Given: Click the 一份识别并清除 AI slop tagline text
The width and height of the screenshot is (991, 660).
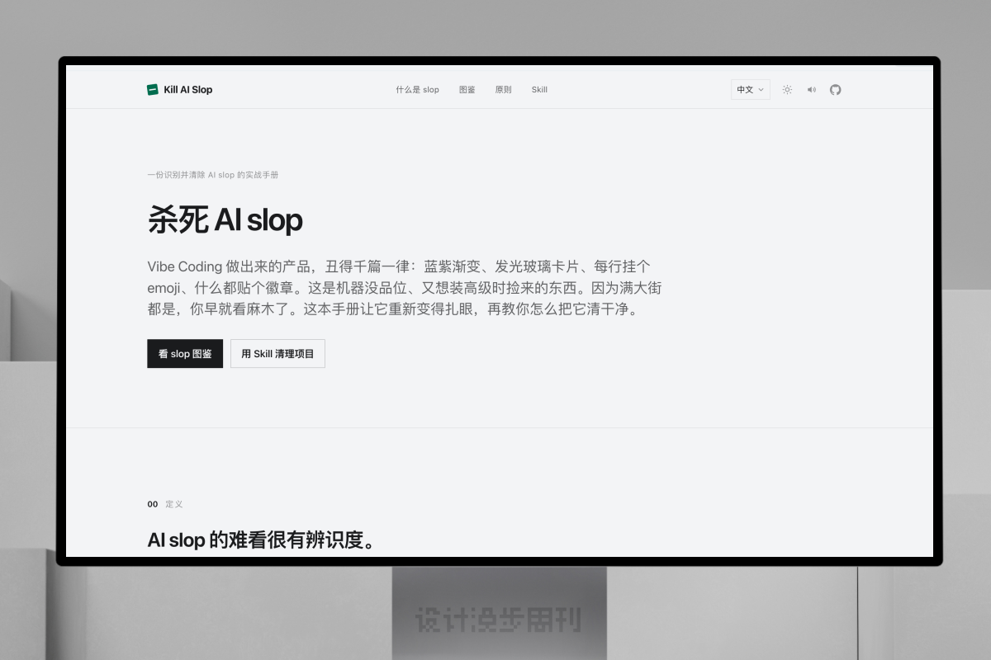Looking at the screenshot, I should point(213,175).
